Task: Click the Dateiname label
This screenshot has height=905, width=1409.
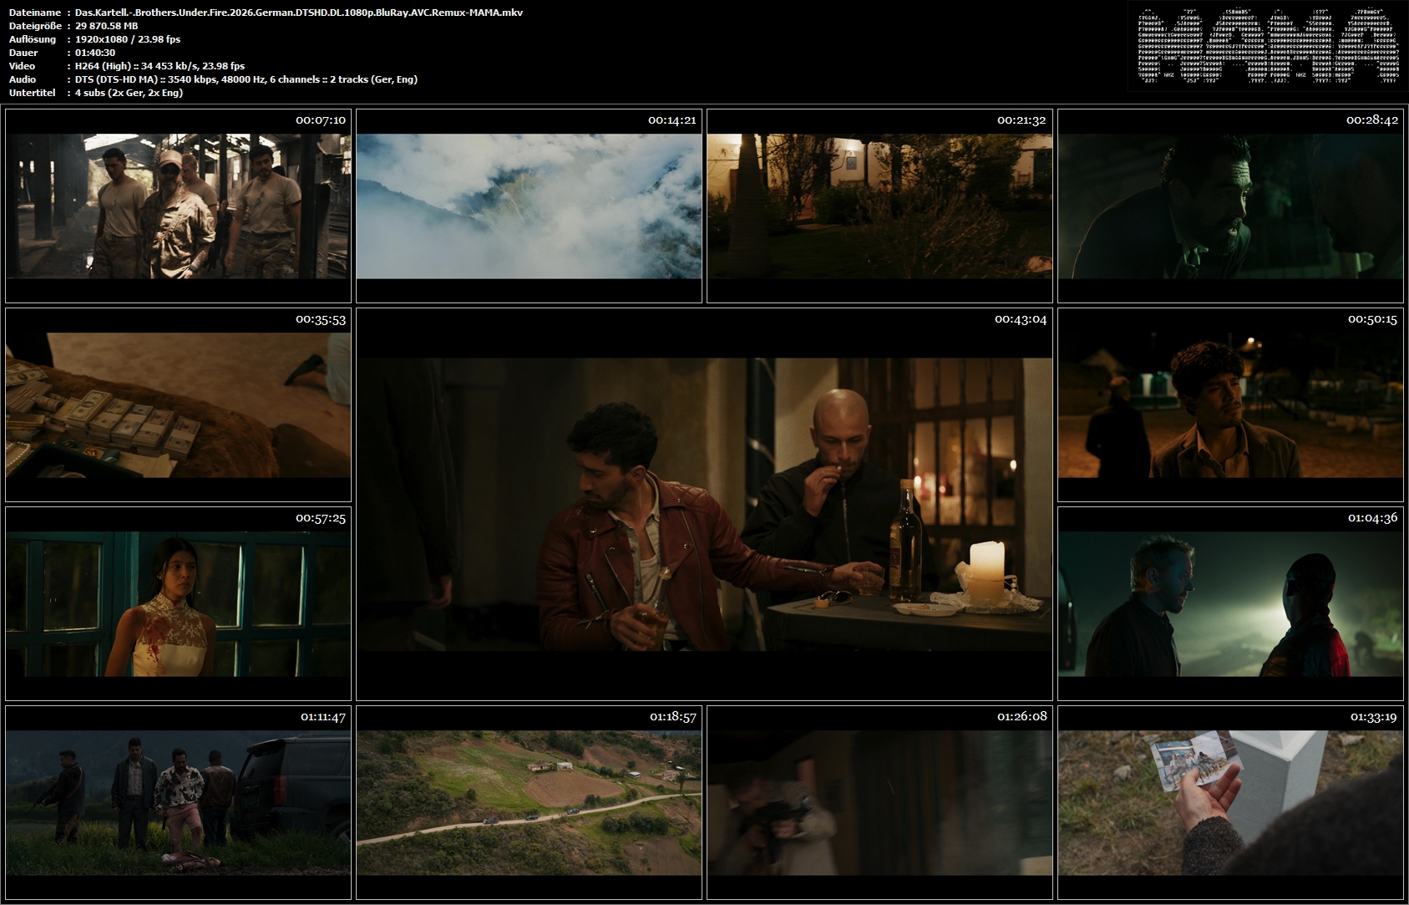Action: click(35, 13)
